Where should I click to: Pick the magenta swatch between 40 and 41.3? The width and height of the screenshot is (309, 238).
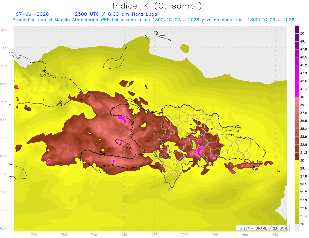click(x=297, y=93)
